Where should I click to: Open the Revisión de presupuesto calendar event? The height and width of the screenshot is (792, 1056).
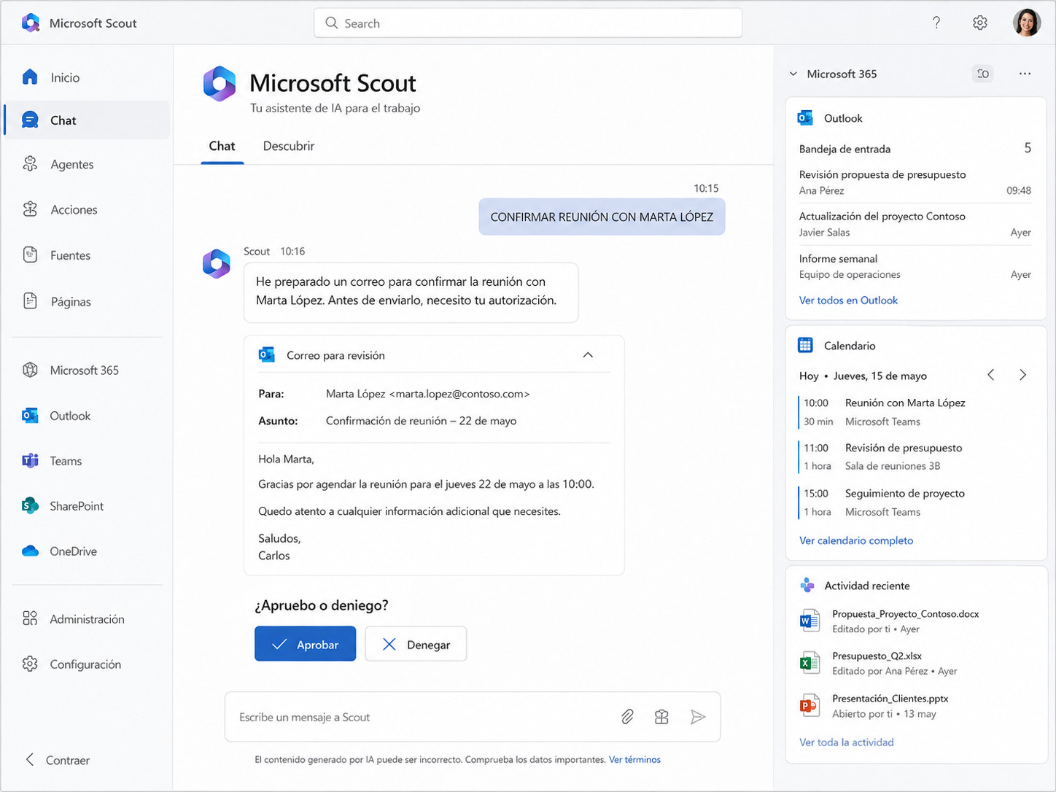pyautogui.click(x=915, y=457)
